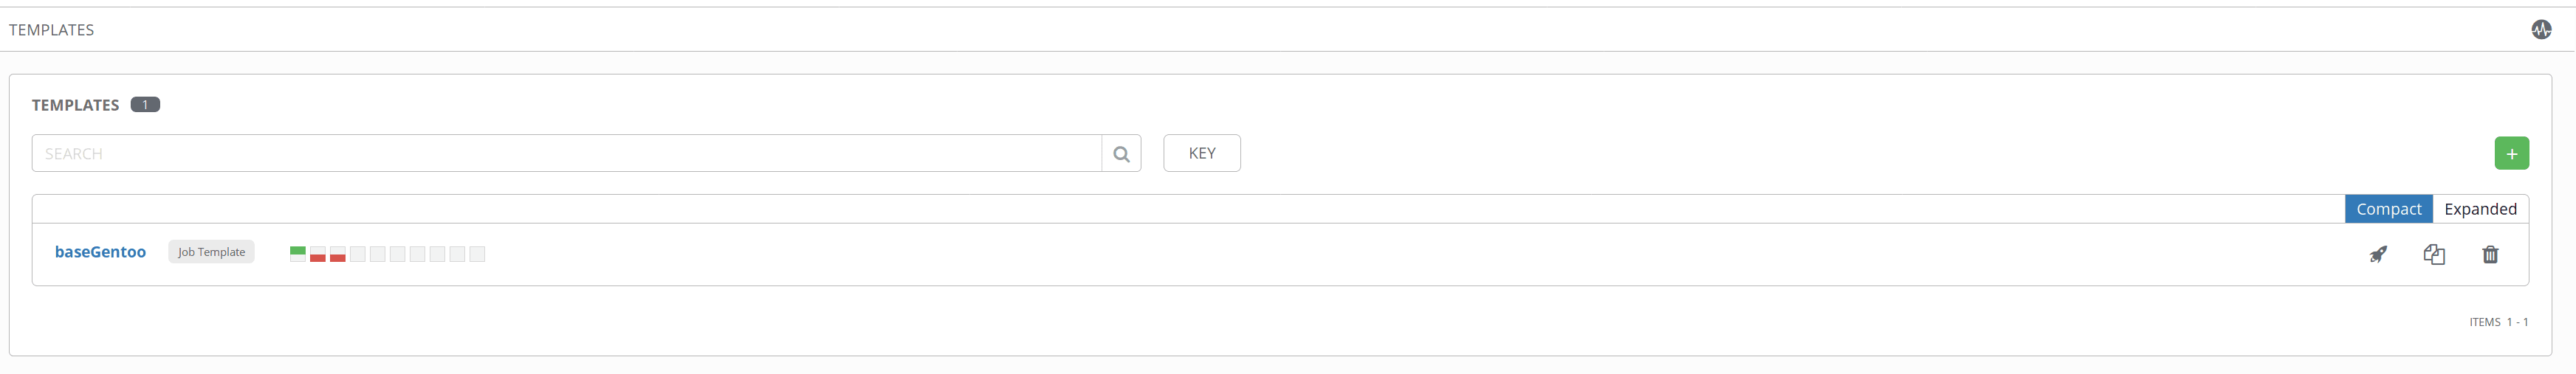Click the magnifier search icon

pyautogui.click(x=1121, y=154)
